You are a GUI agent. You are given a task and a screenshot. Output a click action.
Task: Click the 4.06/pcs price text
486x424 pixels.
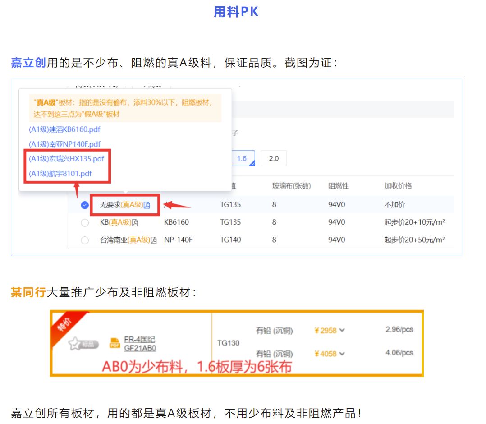(x=399, y=353)
